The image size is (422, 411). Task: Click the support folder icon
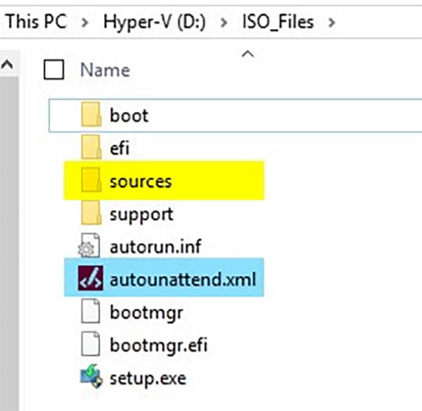point(91,213)
